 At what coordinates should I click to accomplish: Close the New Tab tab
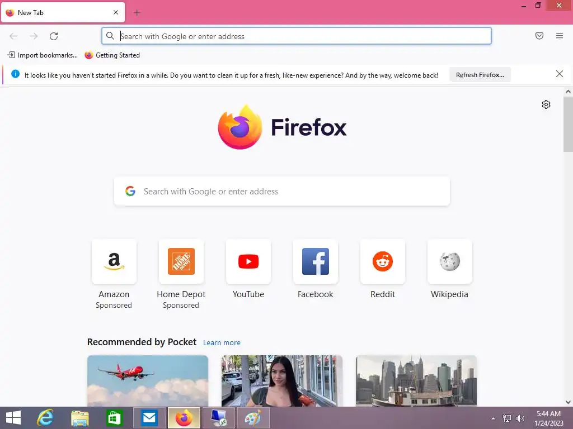click(116, 12)
